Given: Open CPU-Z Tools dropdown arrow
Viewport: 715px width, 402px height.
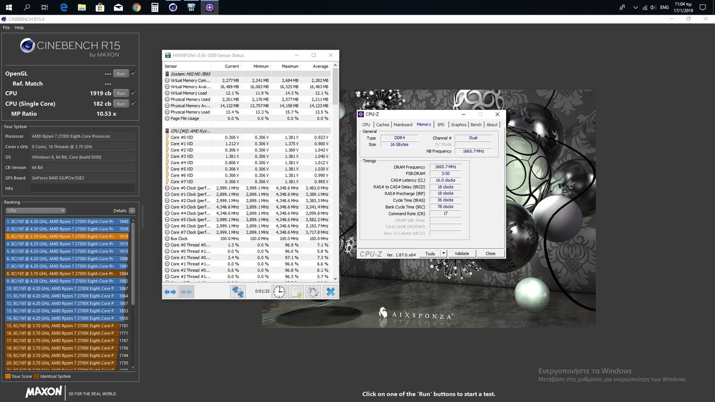Looking at the screenshot, I should pyautogui.click(x=444, y=253).
